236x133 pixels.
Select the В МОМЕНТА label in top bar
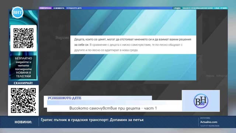point(59,8)
